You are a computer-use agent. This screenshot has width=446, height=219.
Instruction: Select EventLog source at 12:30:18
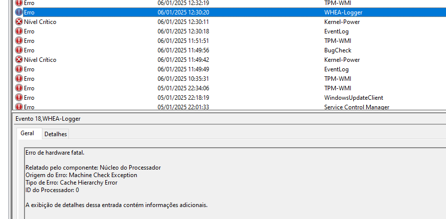click(x=336, y=31)
